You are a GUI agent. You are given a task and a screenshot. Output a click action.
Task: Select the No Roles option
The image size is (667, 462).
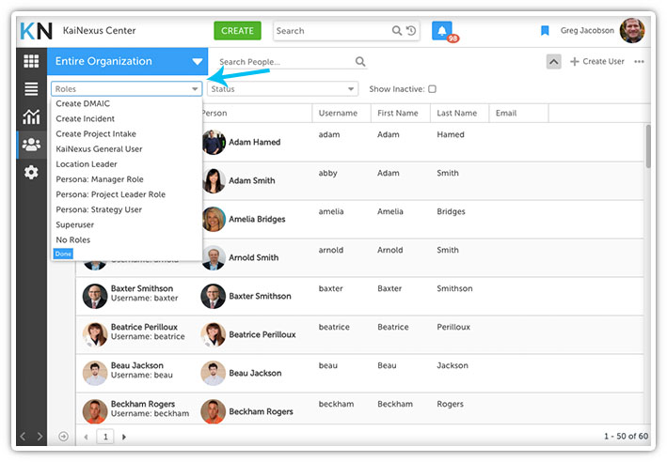[73, 239]
